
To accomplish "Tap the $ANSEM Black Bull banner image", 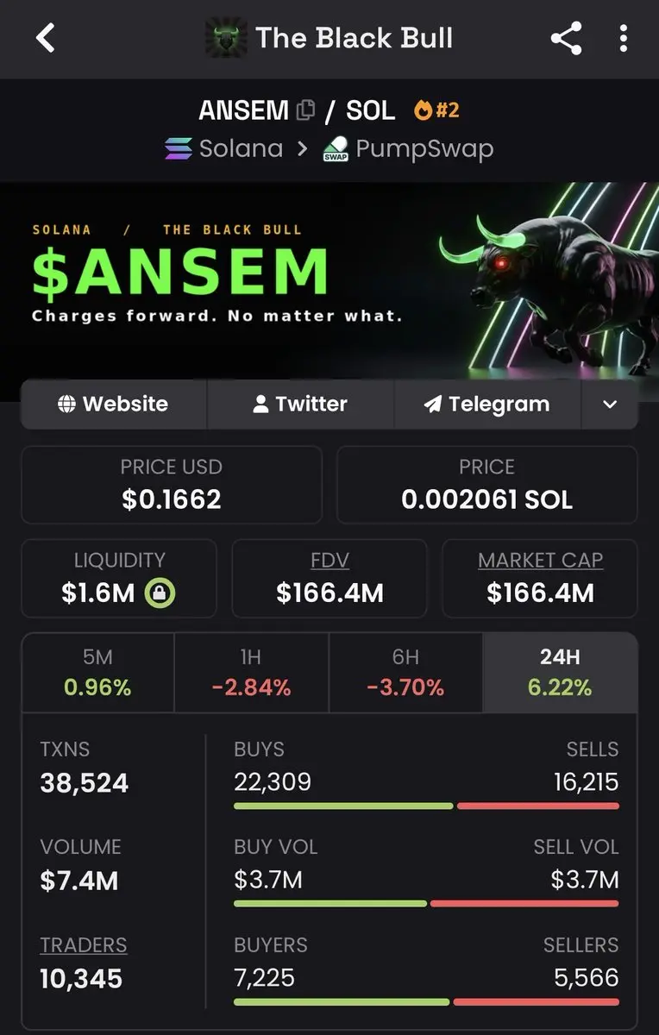I will pyautogui.click(x=329, y=280).
